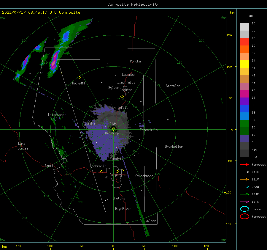Click the white 04DK arrow in the legend
267x250 pixels.
244,172
